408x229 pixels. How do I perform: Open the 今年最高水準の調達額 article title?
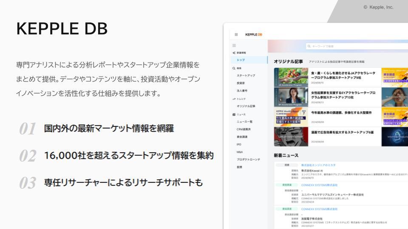coord(341,113)
